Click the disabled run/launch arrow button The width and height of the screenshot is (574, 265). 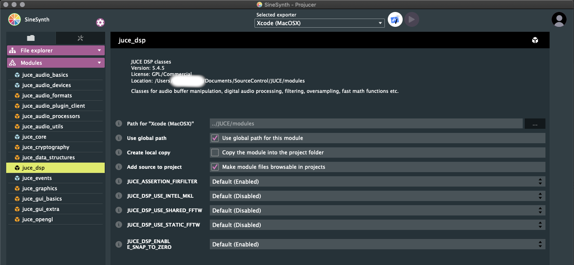pos(412,19)
